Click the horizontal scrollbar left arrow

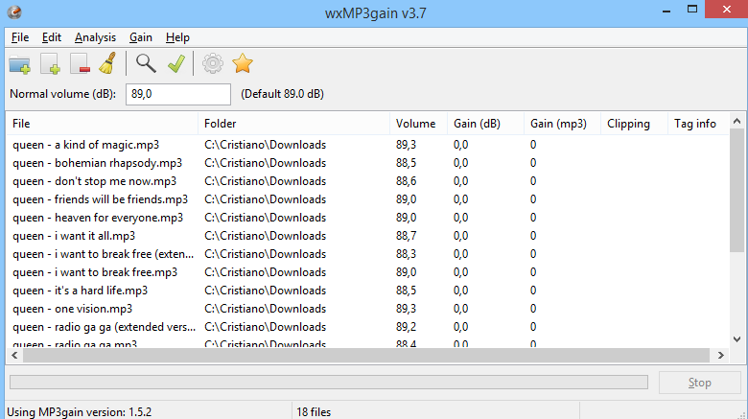pyautogui.click(x=14, y=355)
